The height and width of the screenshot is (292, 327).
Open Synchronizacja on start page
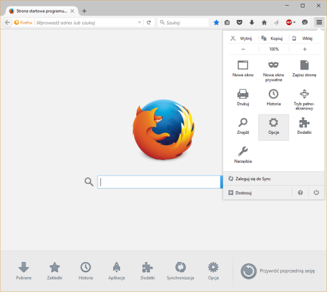(180, 271)
